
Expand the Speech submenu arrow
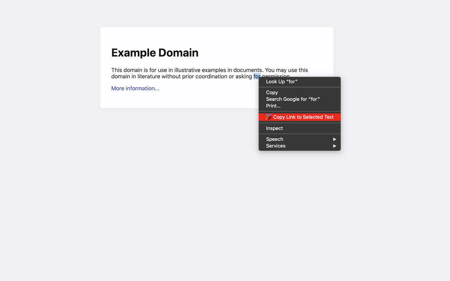335,139
